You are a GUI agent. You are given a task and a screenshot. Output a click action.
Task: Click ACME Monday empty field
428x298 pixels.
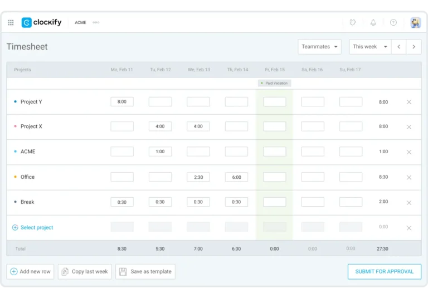122,152
